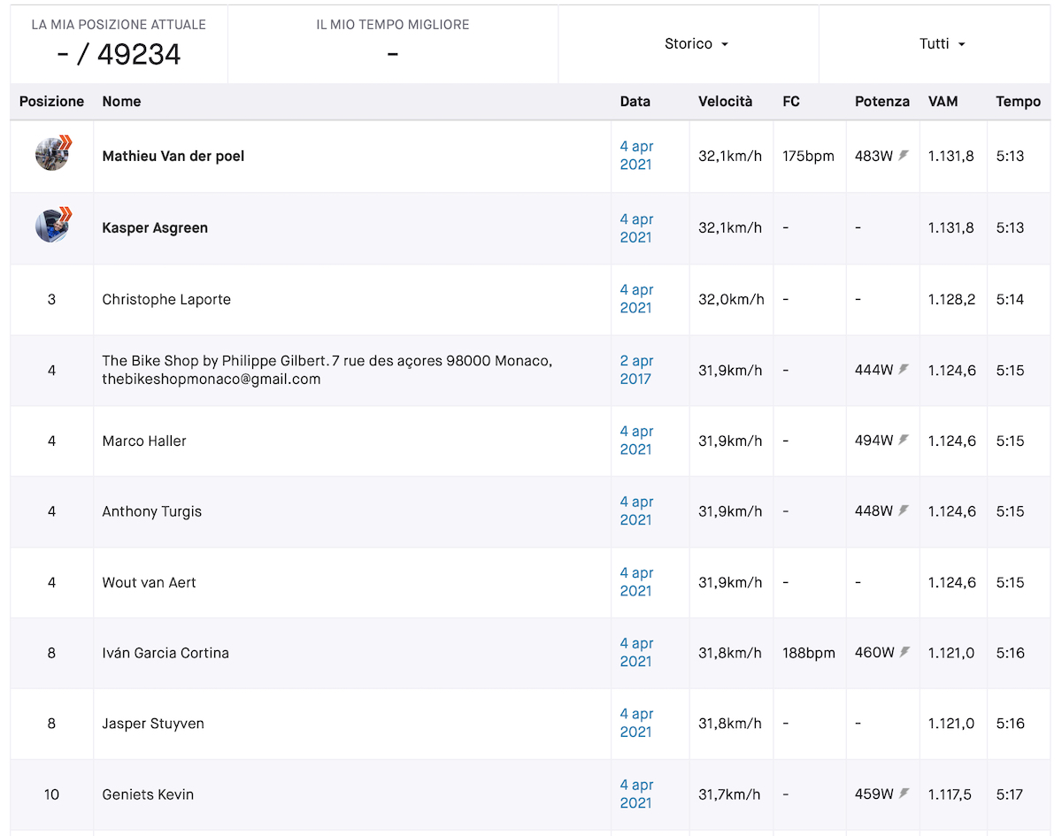Select Wout van Aert's name
This screenshot has height=836, width=1062.
[149, 582]
